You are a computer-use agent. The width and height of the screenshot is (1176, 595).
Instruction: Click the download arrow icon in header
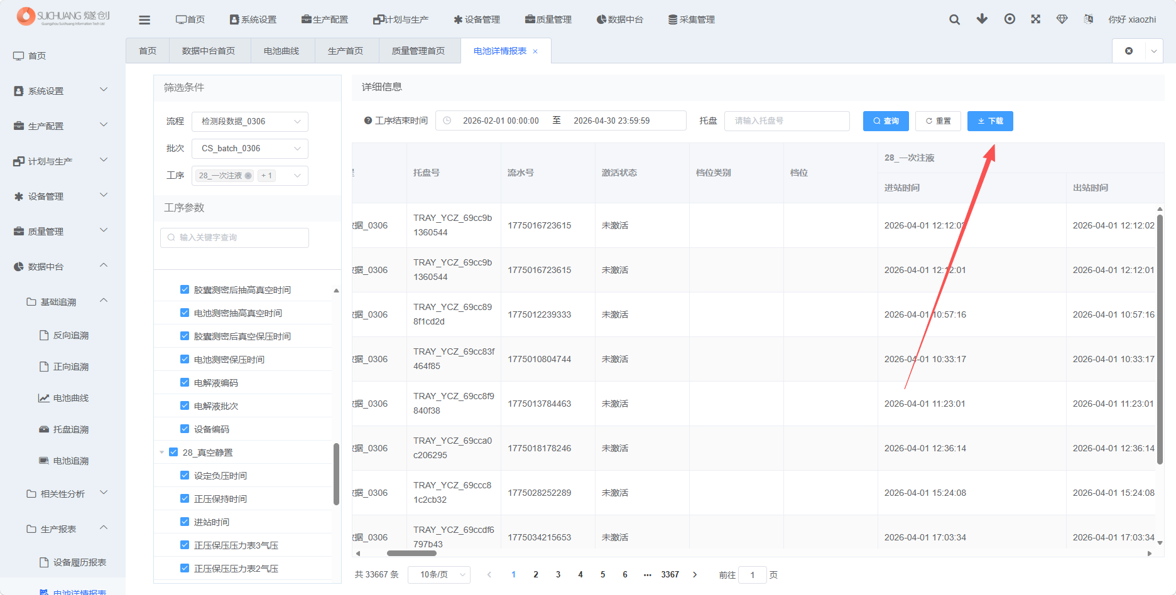tap(982, 19)
